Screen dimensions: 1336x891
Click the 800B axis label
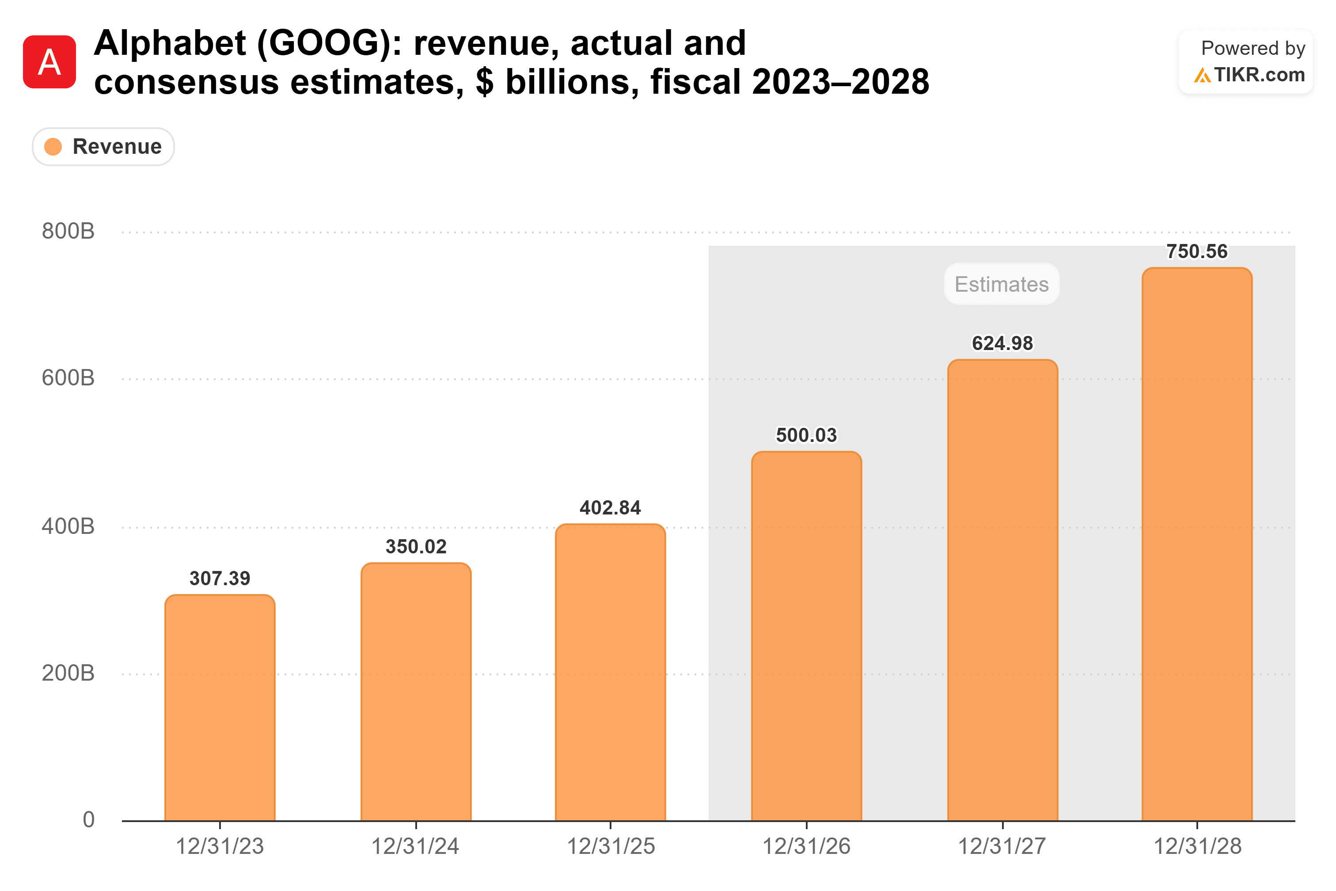click(x=68, y=231)
